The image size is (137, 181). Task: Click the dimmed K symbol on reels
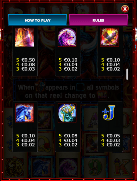pyautogui.click(x=121, y=167)
